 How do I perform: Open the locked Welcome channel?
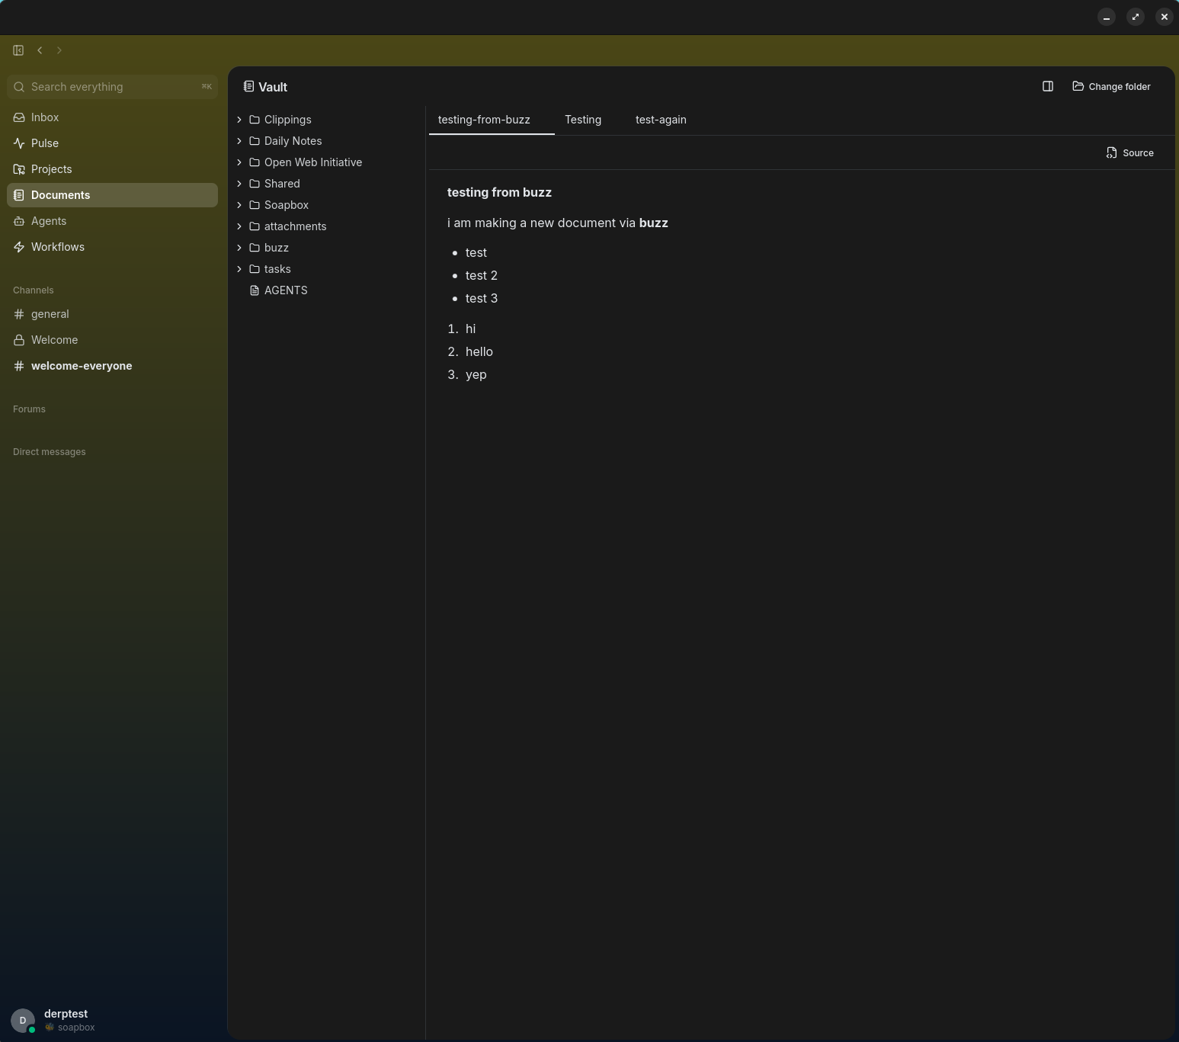[112, 340]
